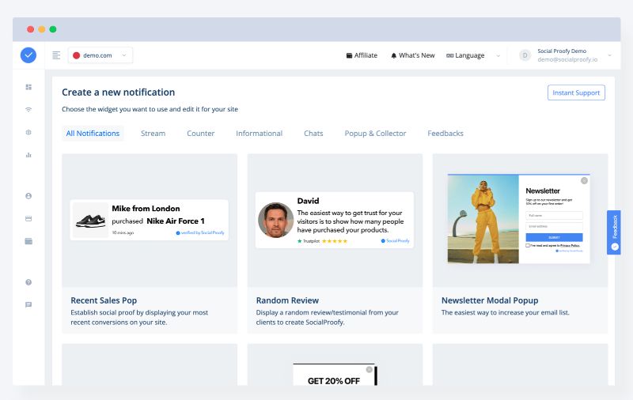Open the credit card billing icon

28,218
